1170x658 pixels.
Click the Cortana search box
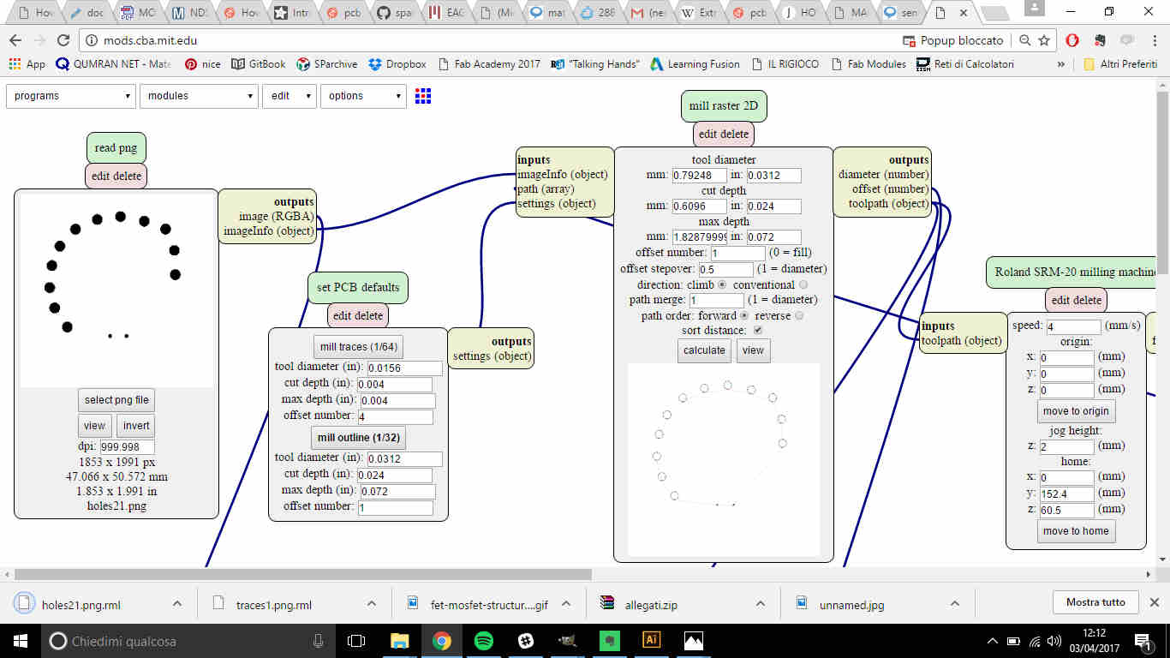coord(187,640)
